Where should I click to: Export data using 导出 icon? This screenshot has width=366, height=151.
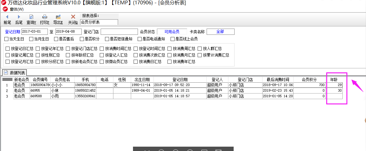click(58, 17)
